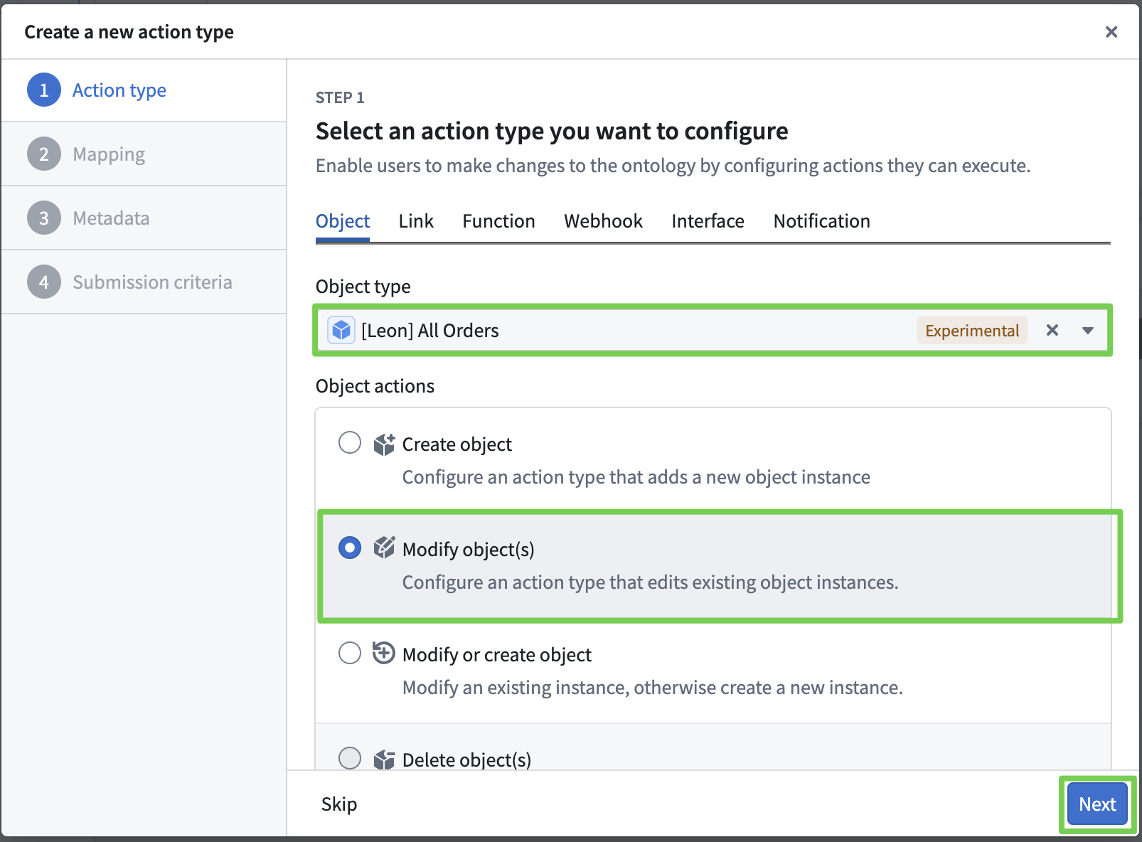Click the Create object cube icon

coord(384,444)
